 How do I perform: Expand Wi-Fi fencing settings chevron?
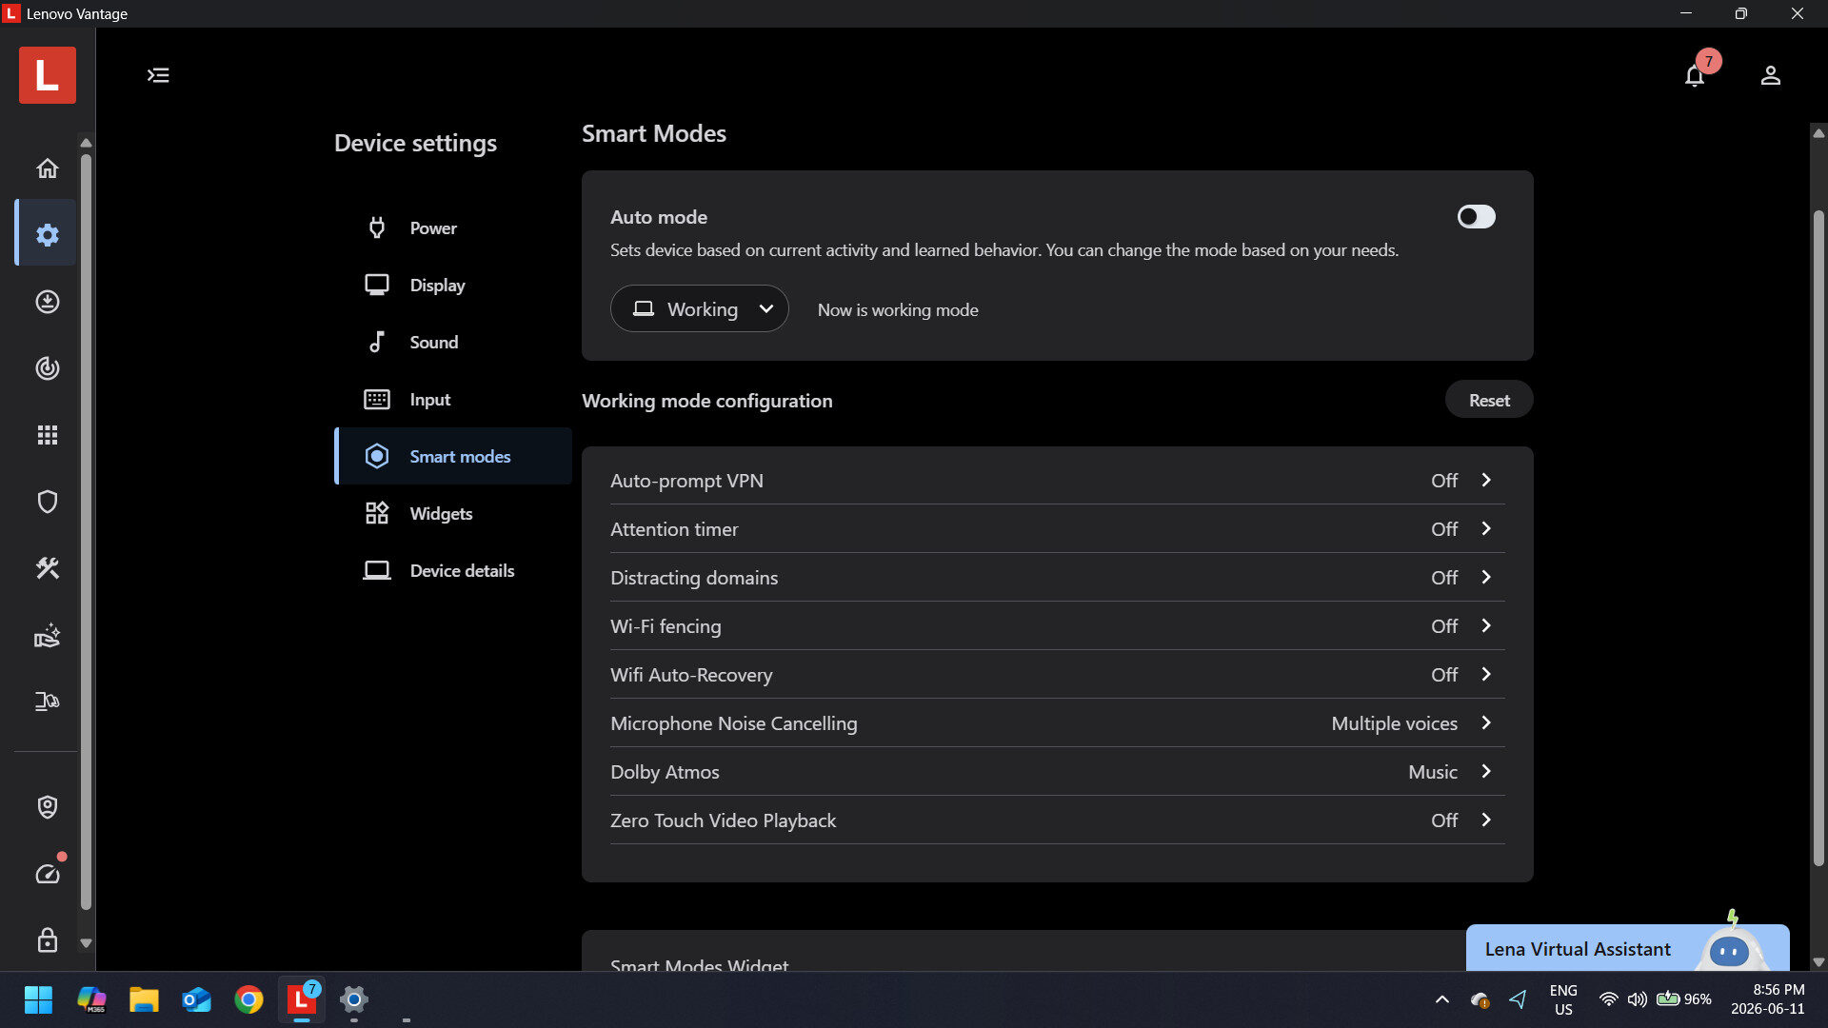(1486, 626)
